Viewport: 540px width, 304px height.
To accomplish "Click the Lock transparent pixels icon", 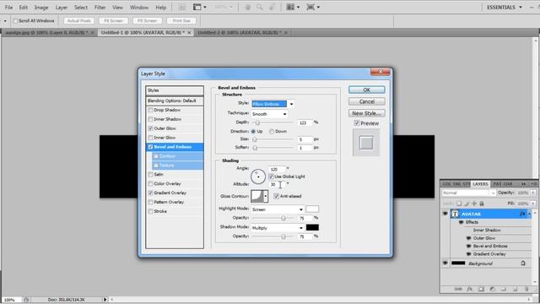I will tap(459, 204).
